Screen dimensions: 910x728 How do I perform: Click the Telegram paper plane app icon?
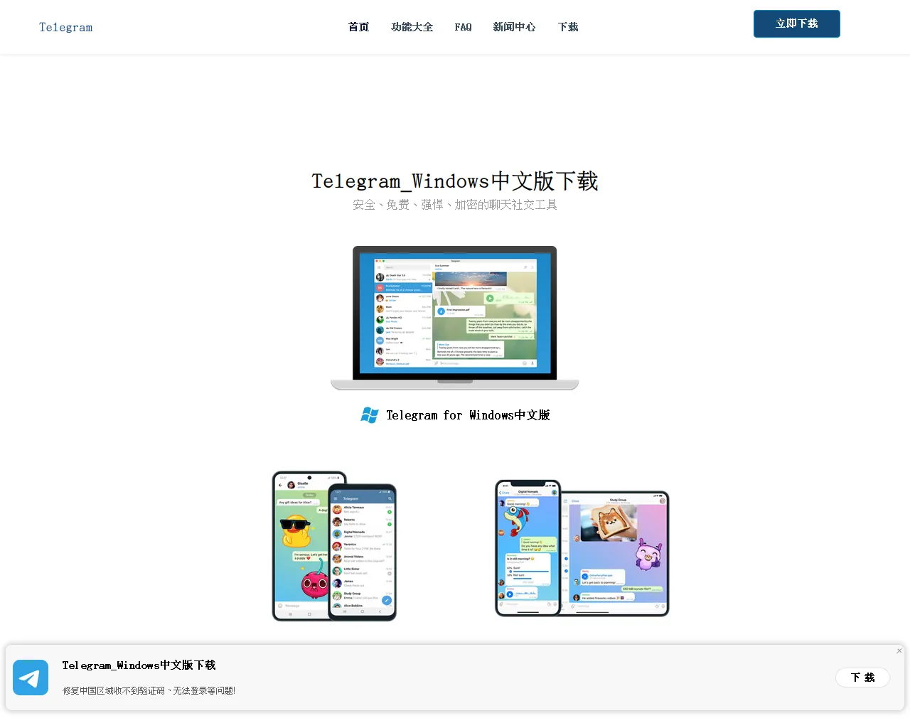(x=31, y=678)
